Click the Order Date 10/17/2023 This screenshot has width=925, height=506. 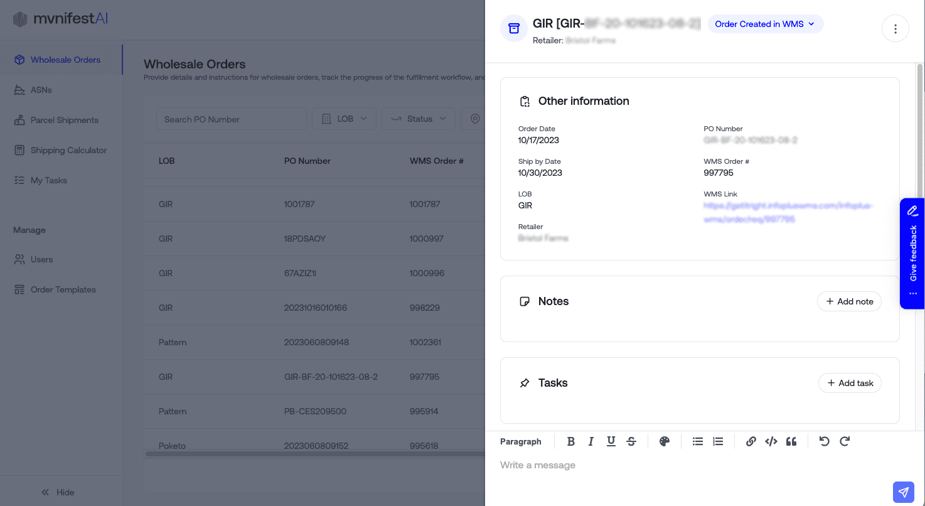coord(538,140)
